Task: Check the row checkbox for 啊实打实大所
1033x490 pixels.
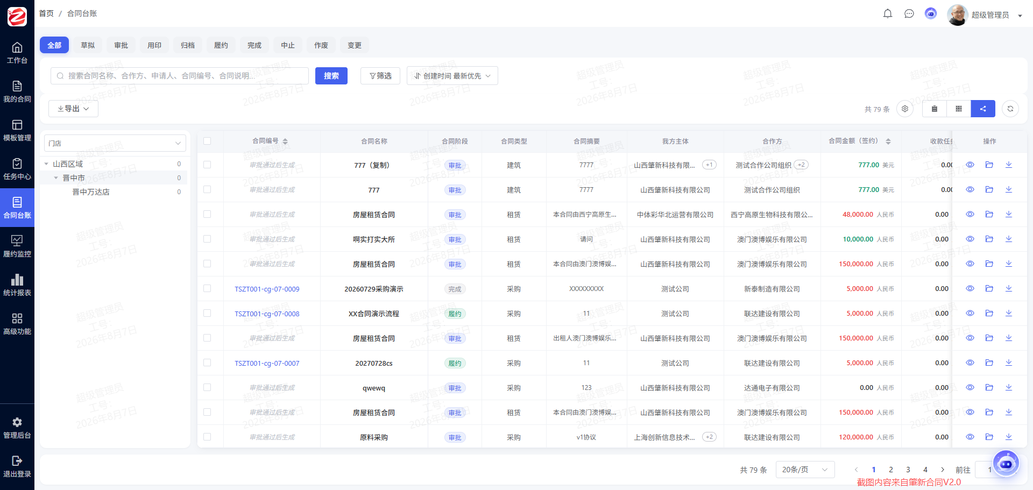Action: [x=207, y=239]
